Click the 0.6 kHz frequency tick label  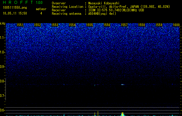point(2,110)
